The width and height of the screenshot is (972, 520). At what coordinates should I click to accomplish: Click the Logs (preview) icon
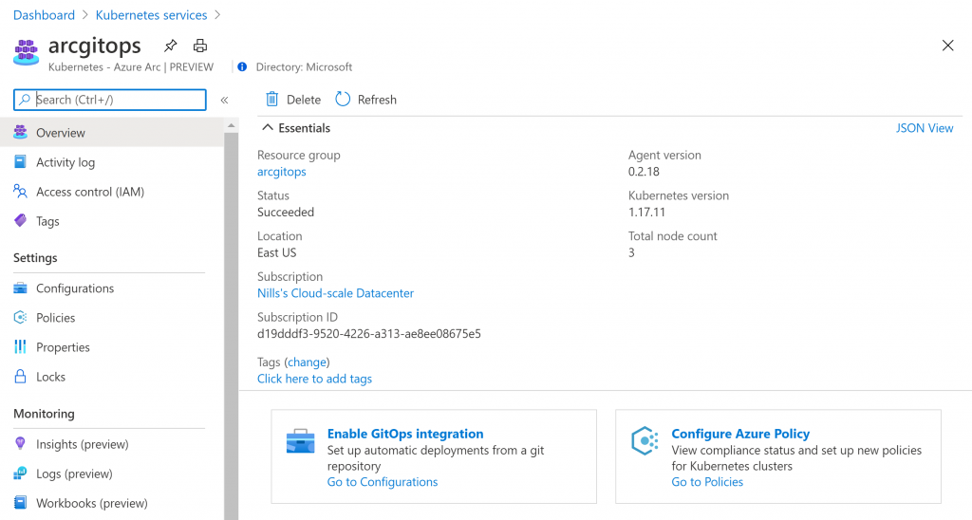pos(21,474)
